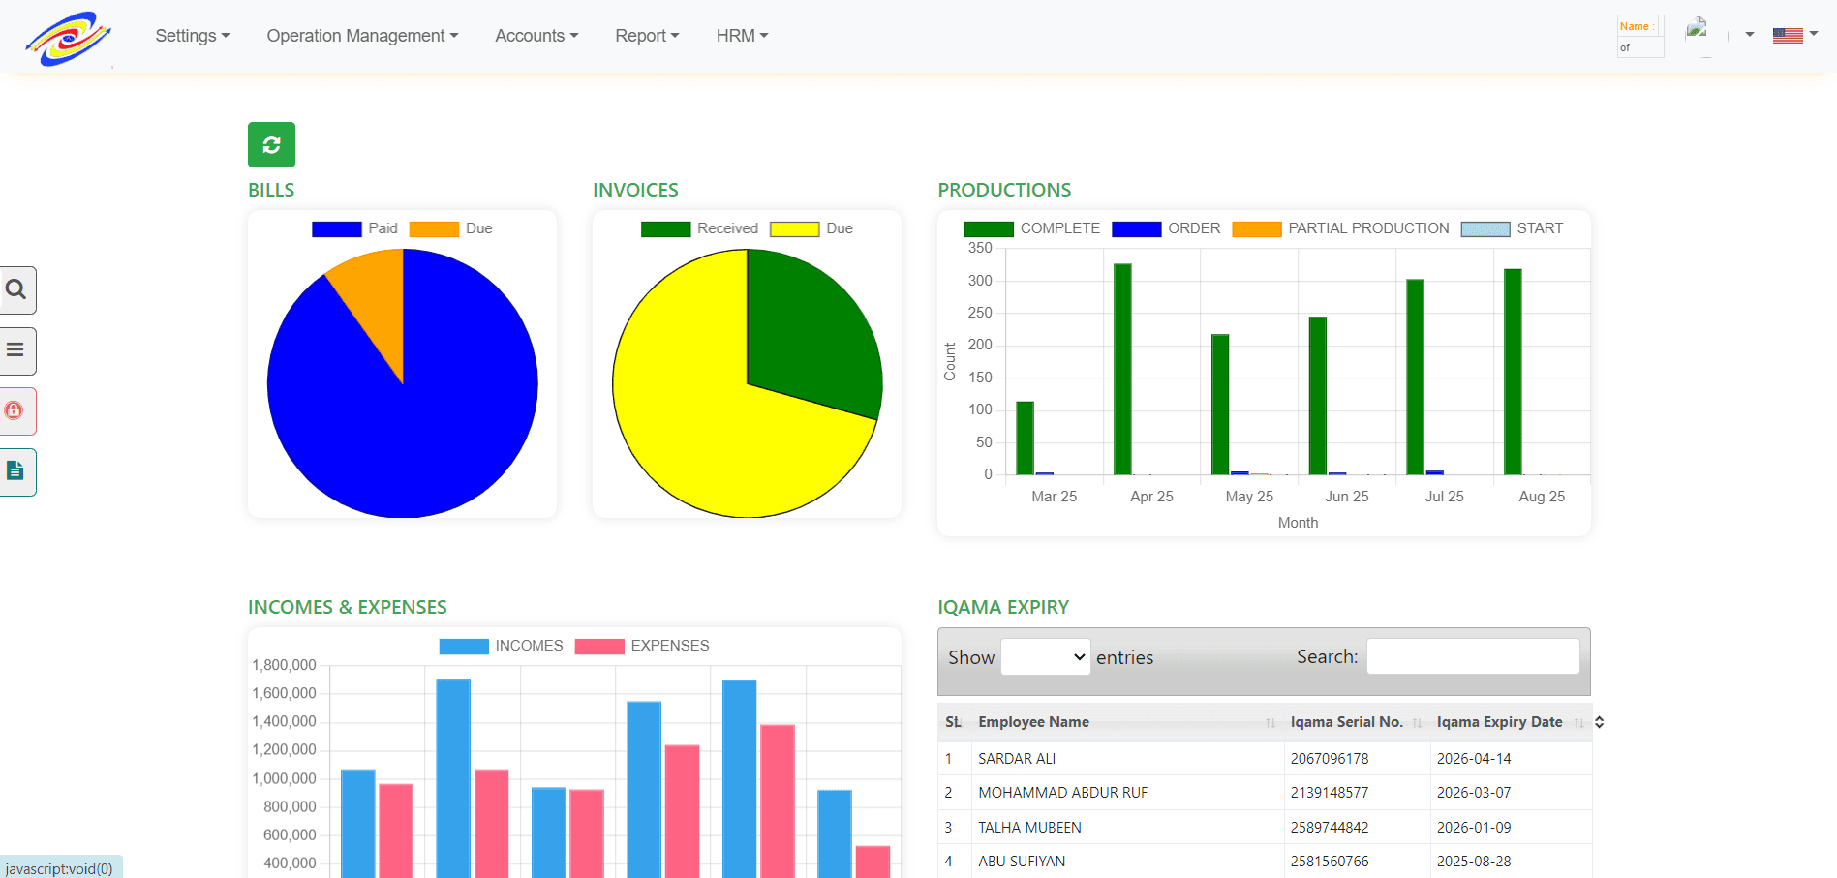The height and width of the screenshot is (878, 1837).
Task: Click the Iqama Expiry search field
Action: 1472,656
